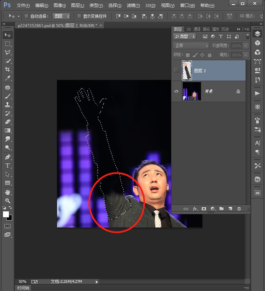Open the File menu
The width and height of the screenshot is (265, 291).
click(23, 5)
